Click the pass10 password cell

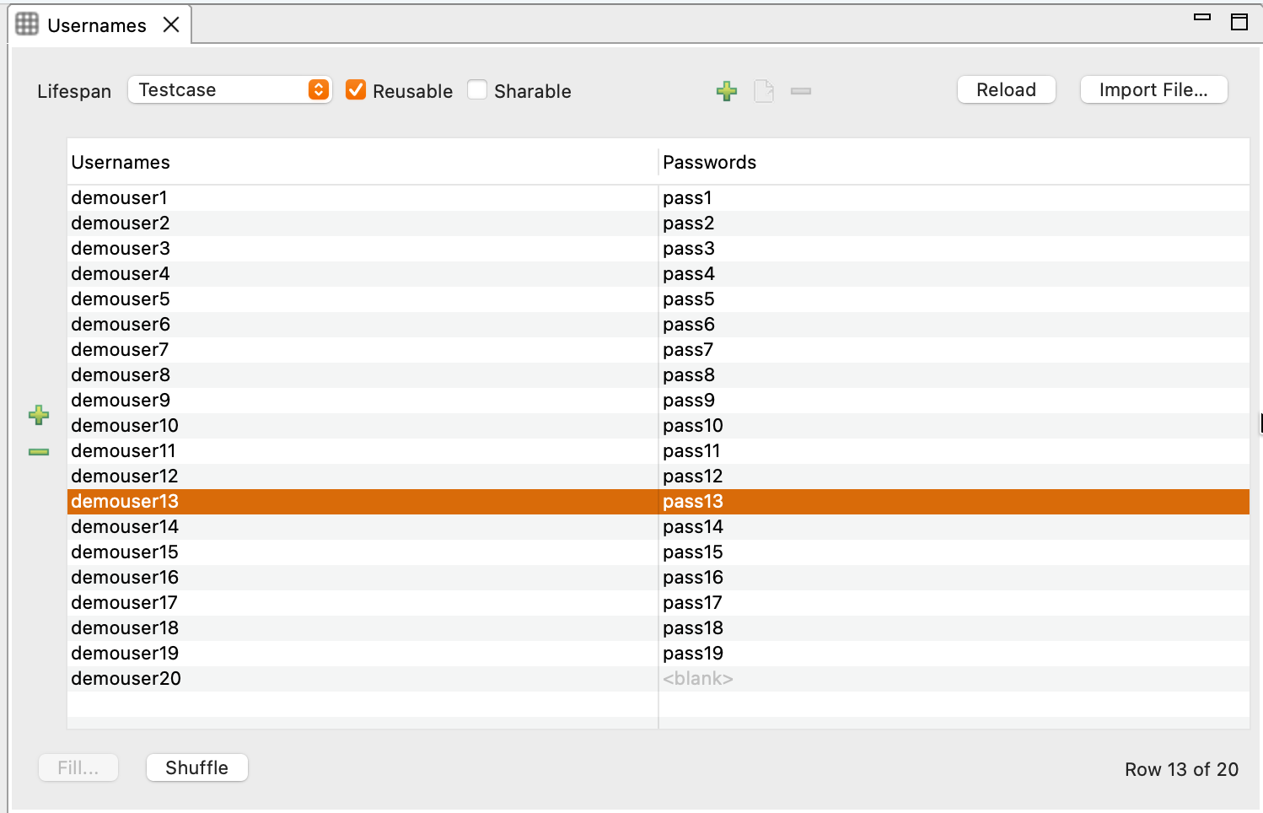point(954,426)
